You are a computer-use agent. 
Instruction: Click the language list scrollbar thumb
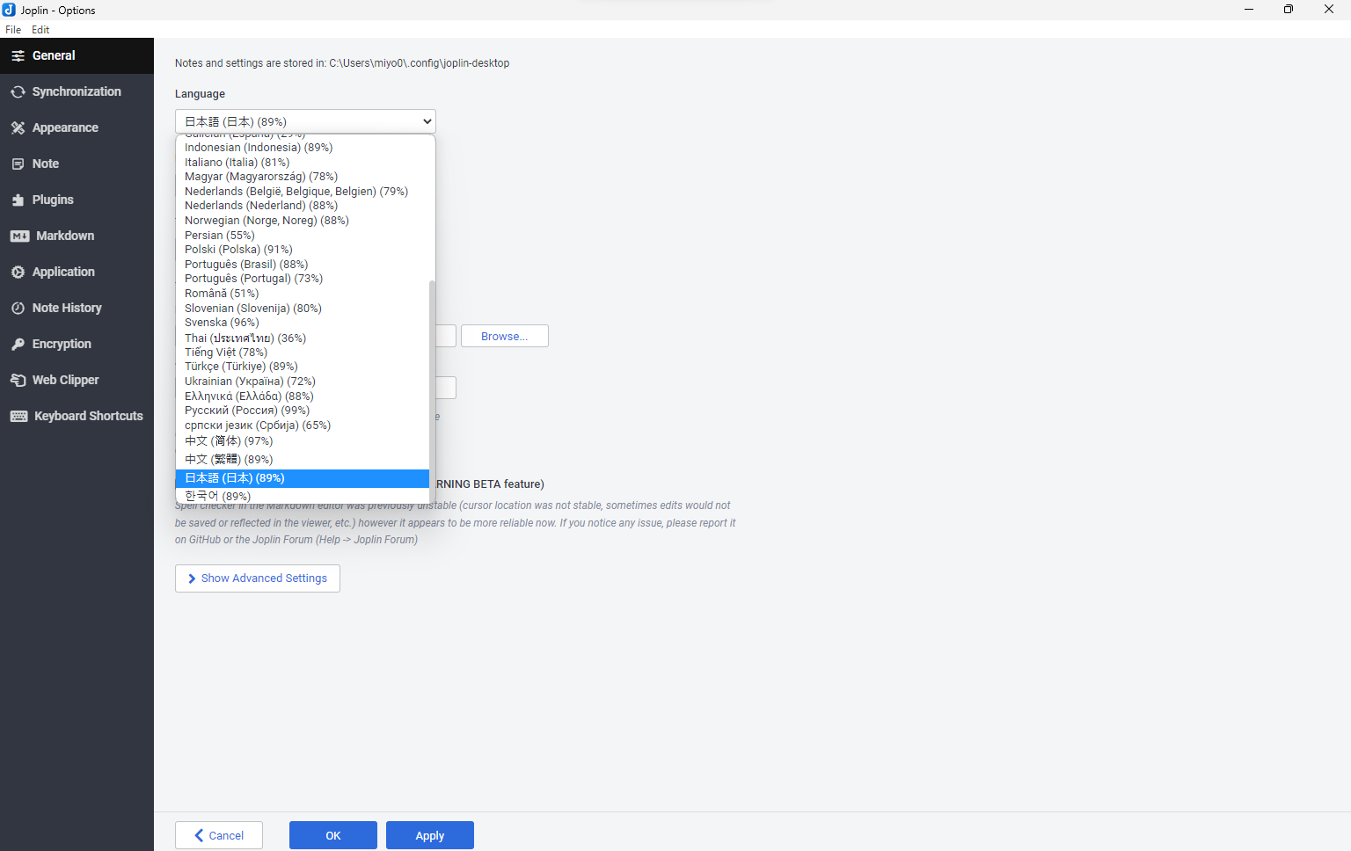pyautogui.click(x=432, y=387)
